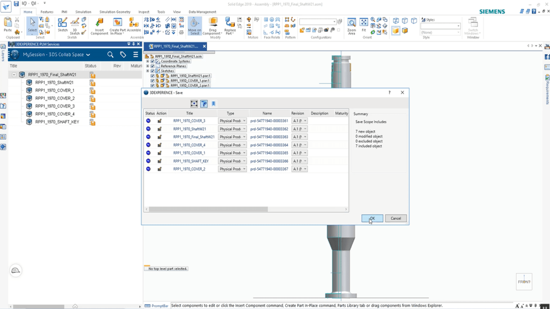Click the Save icon in quick access toolbar
The height and width of the screenshot is (309, 550).
coord(16,3)
